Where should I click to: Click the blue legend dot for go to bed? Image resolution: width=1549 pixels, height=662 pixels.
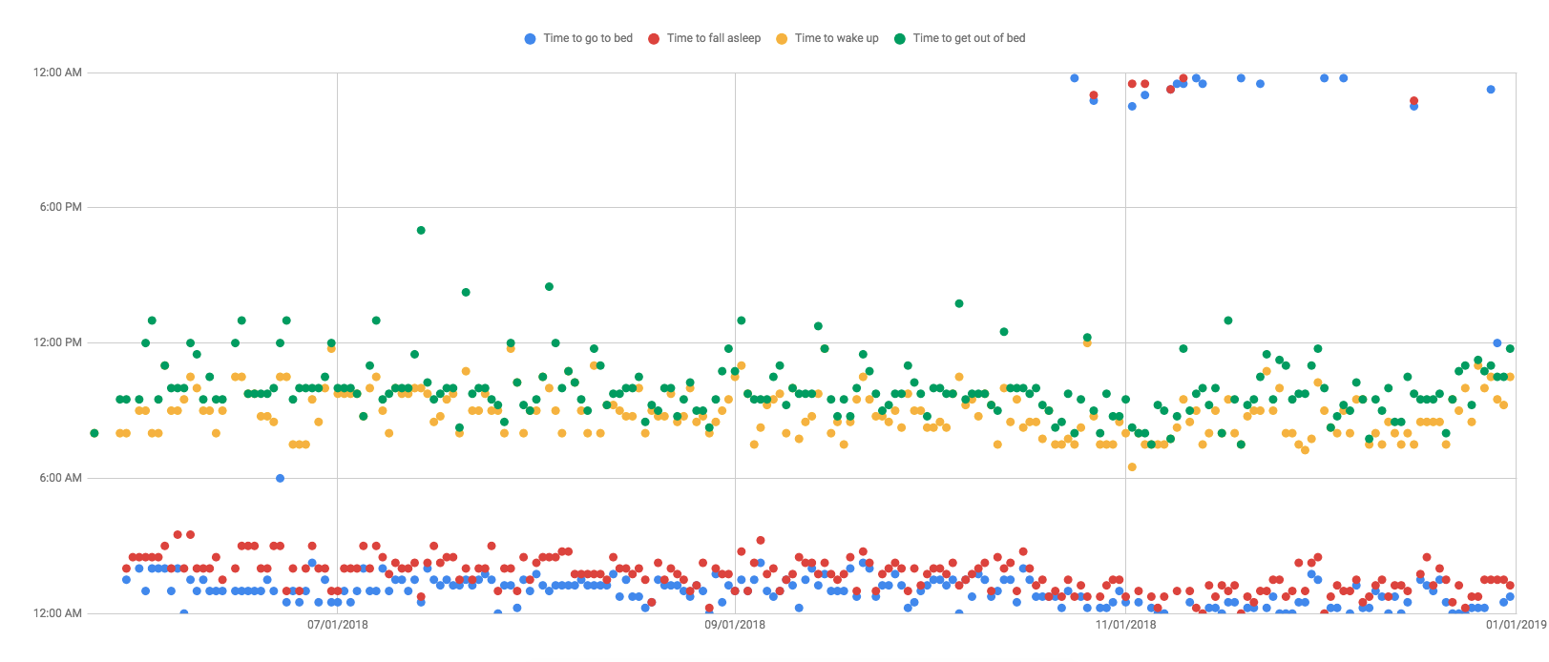point(530,39)
